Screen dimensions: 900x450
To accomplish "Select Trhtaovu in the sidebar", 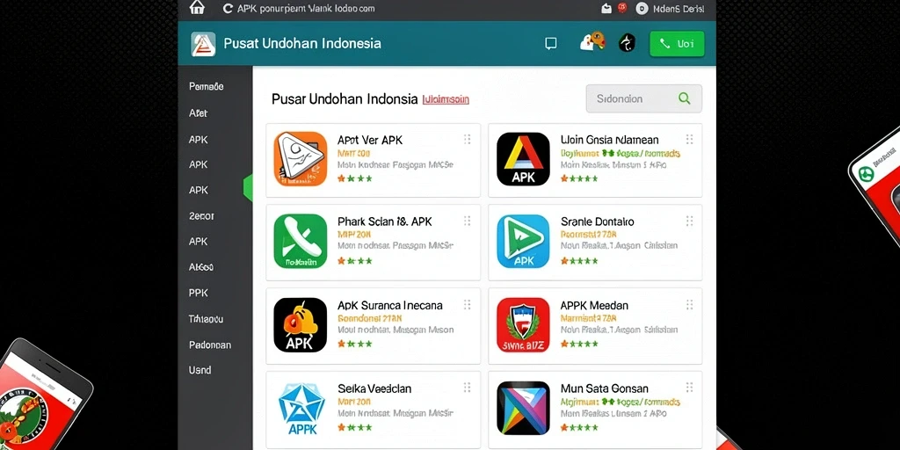I will 206,318.
